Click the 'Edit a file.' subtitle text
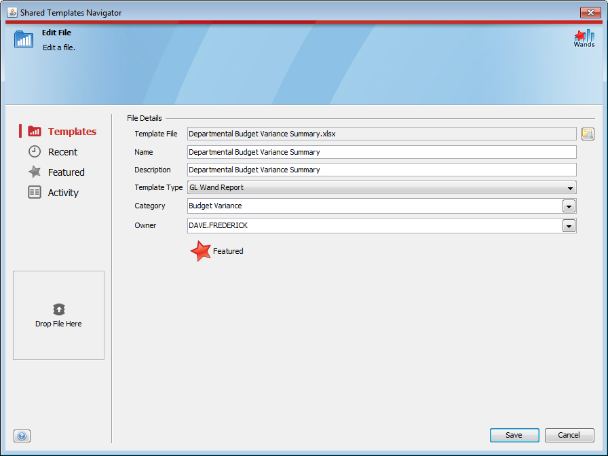 59,47
